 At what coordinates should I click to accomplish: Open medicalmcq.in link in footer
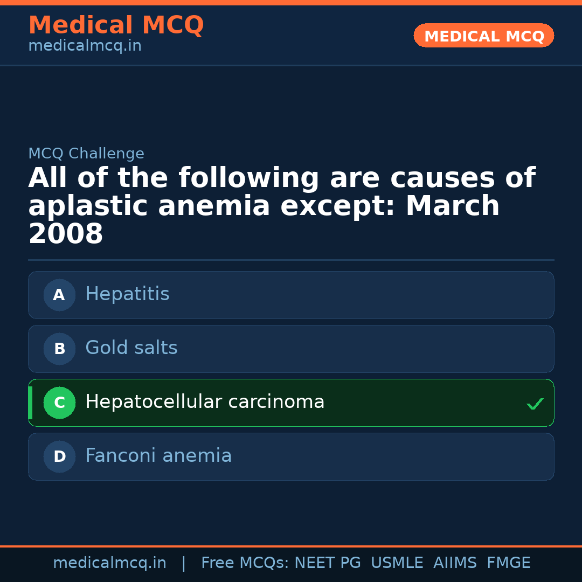[x=109, y=563]
